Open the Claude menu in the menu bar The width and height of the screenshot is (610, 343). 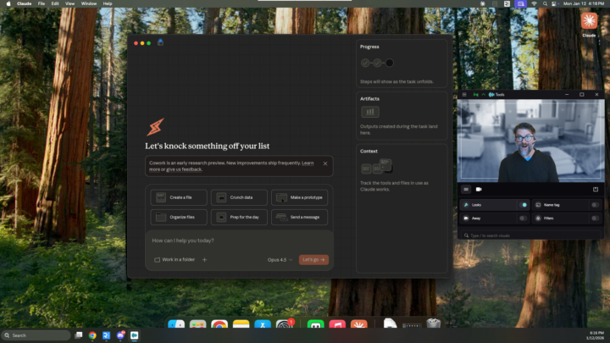(24, 3)
